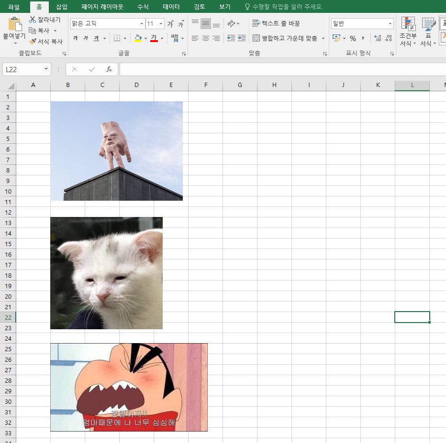Increase decimal places icon
This screenshot has width=446, height=443.
coord(378,38)
